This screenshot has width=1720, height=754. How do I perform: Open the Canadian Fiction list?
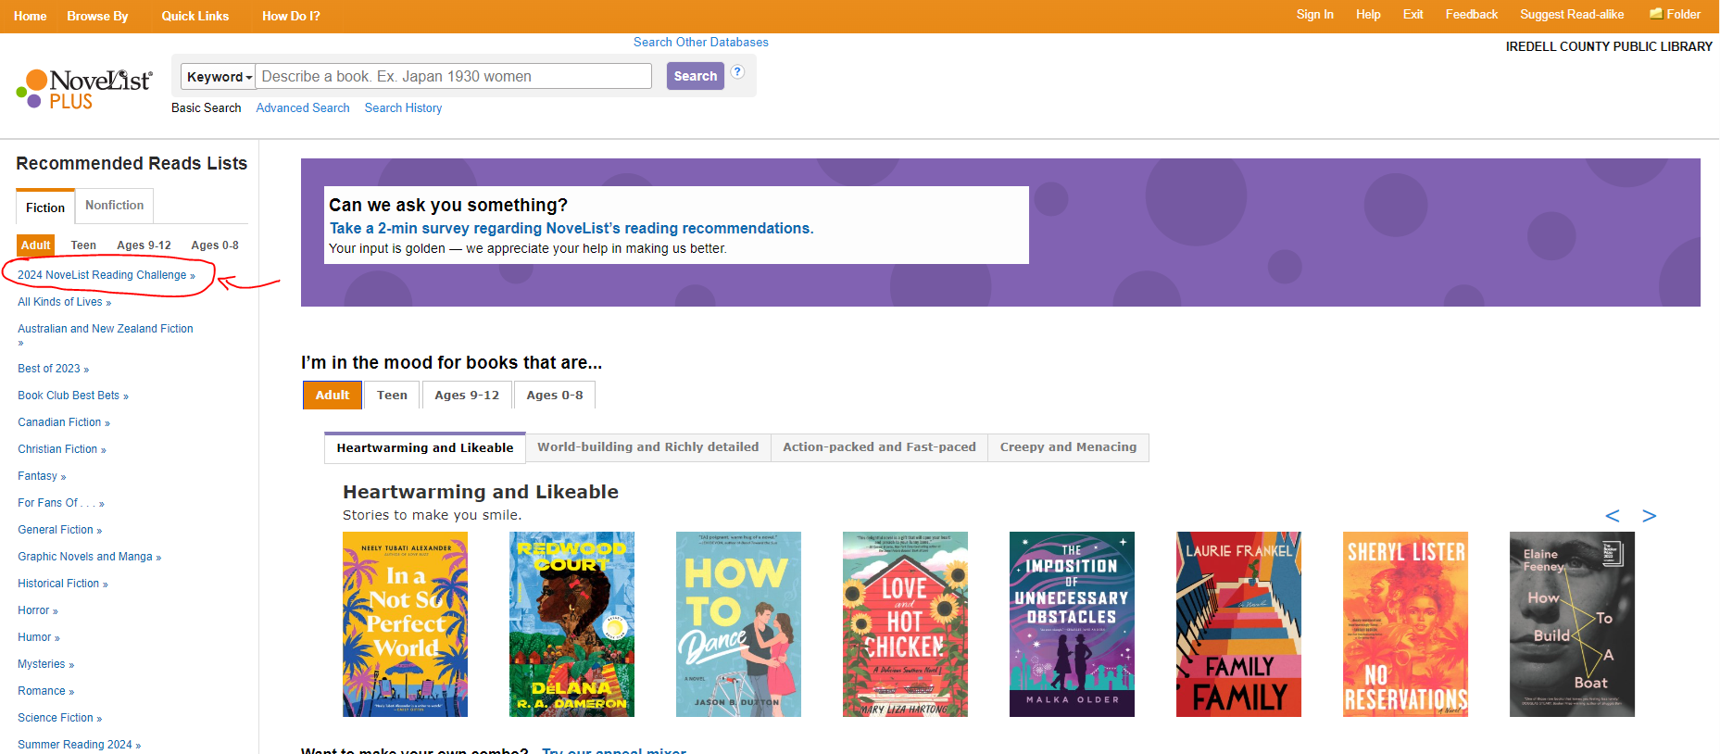[64, 422]
